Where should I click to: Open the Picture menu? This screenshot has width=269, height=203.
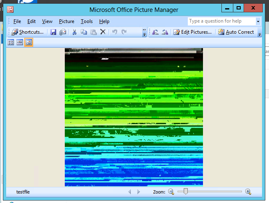tap(66, 21)
